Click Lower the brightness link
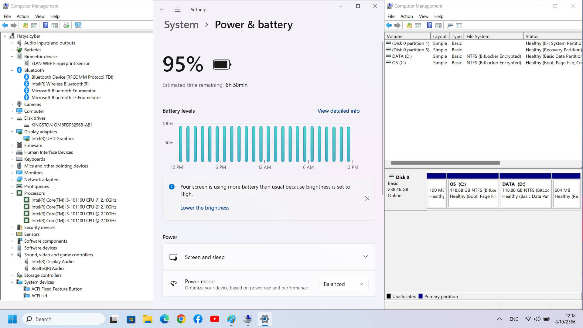 (205, 208)
